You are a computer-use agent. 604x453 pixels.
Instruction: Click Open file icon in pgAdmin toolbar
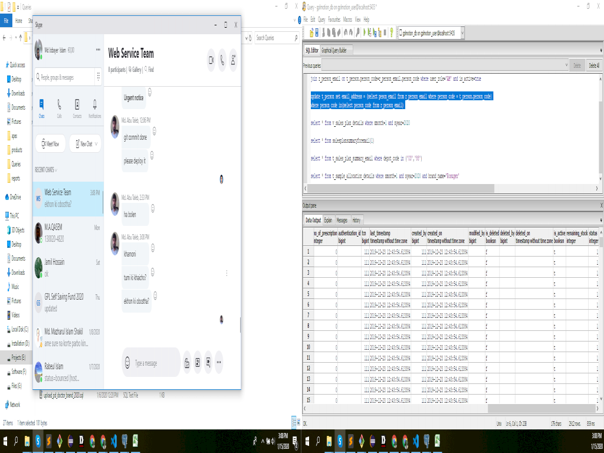(311, 33)
